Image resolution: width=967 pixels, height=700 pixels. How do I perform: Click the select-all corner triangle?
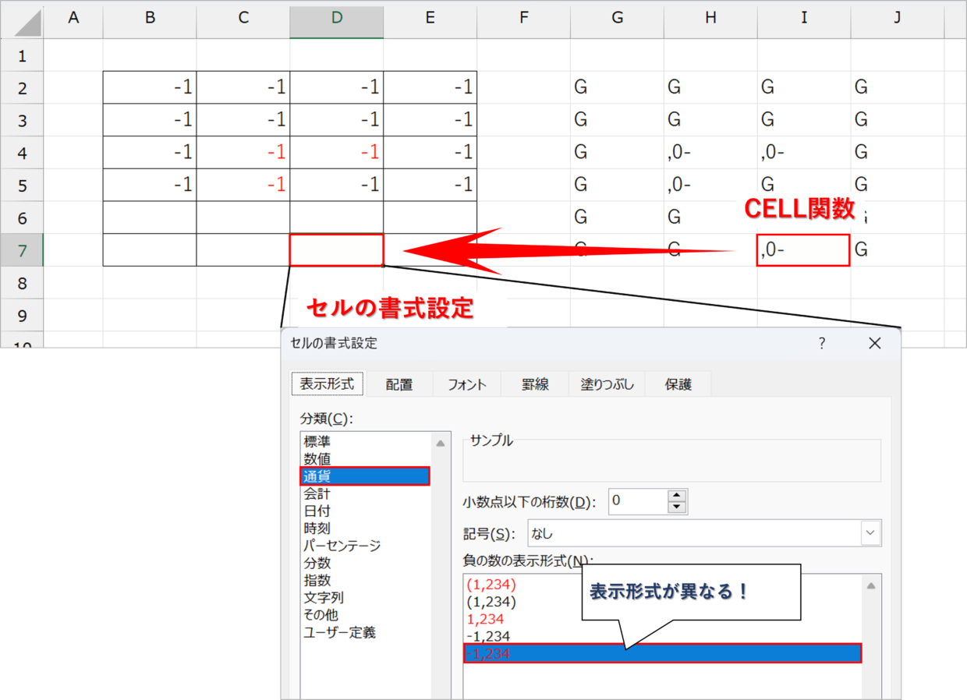(27, 24)
